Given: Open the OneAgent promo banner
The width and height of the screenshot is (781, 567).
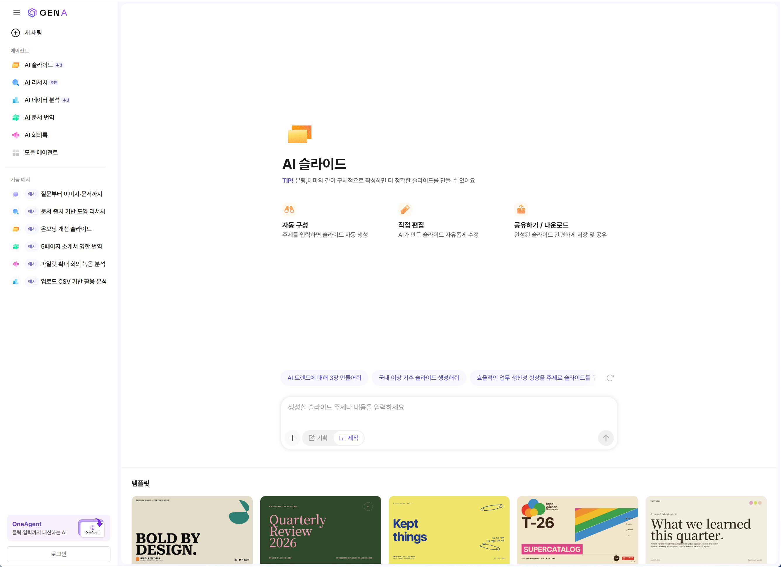Looking at the screenshot, I should tap(58, 528).
